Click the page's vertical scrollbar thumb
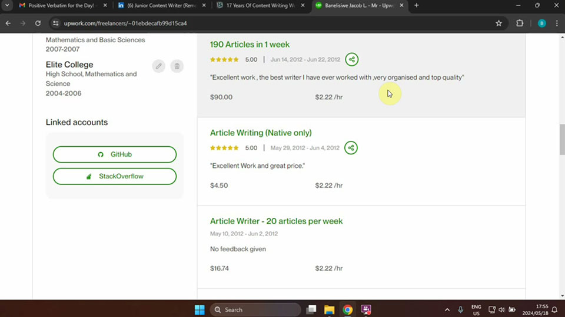Screen dimensions: 565x317 click(x=561, y=138)
